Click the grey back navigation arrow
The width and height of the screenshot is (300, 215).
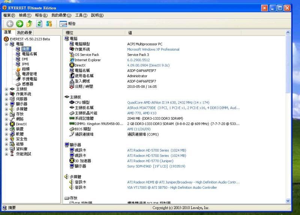pyautogui.click(x=10, y=24)
